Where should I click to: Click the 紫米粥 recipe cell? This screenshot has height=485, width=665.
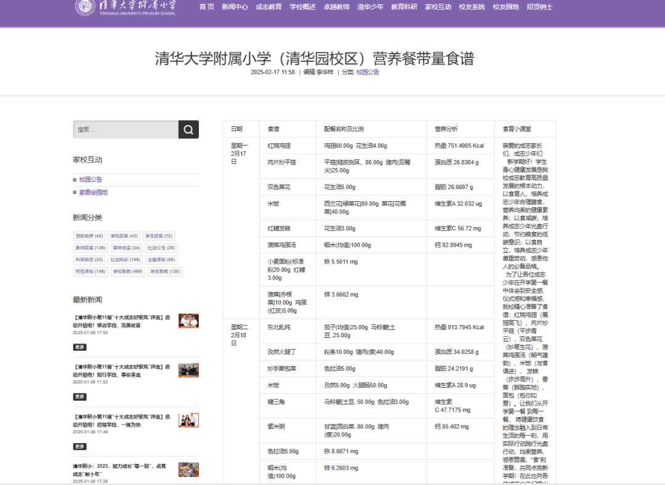click(x=288, y=431)
